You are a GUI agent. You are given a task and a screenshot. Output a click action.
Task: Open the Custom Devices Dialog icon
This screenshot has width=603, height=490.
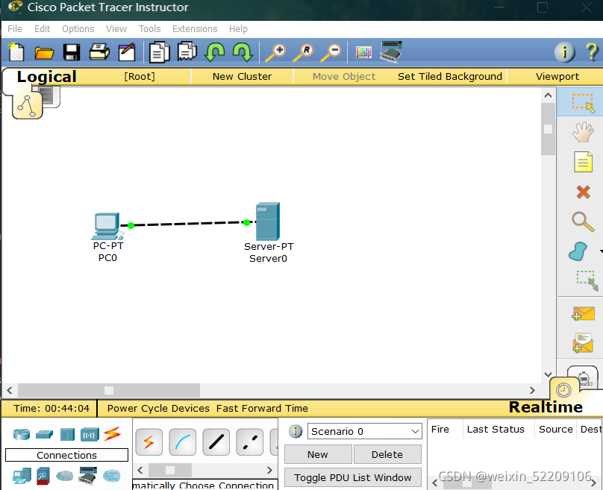click(391, 52)
